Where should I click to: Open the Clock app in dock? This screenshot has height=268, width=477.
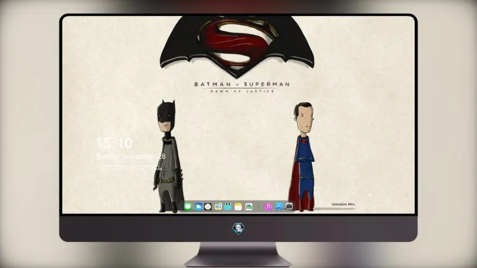[x=208, y=206]
